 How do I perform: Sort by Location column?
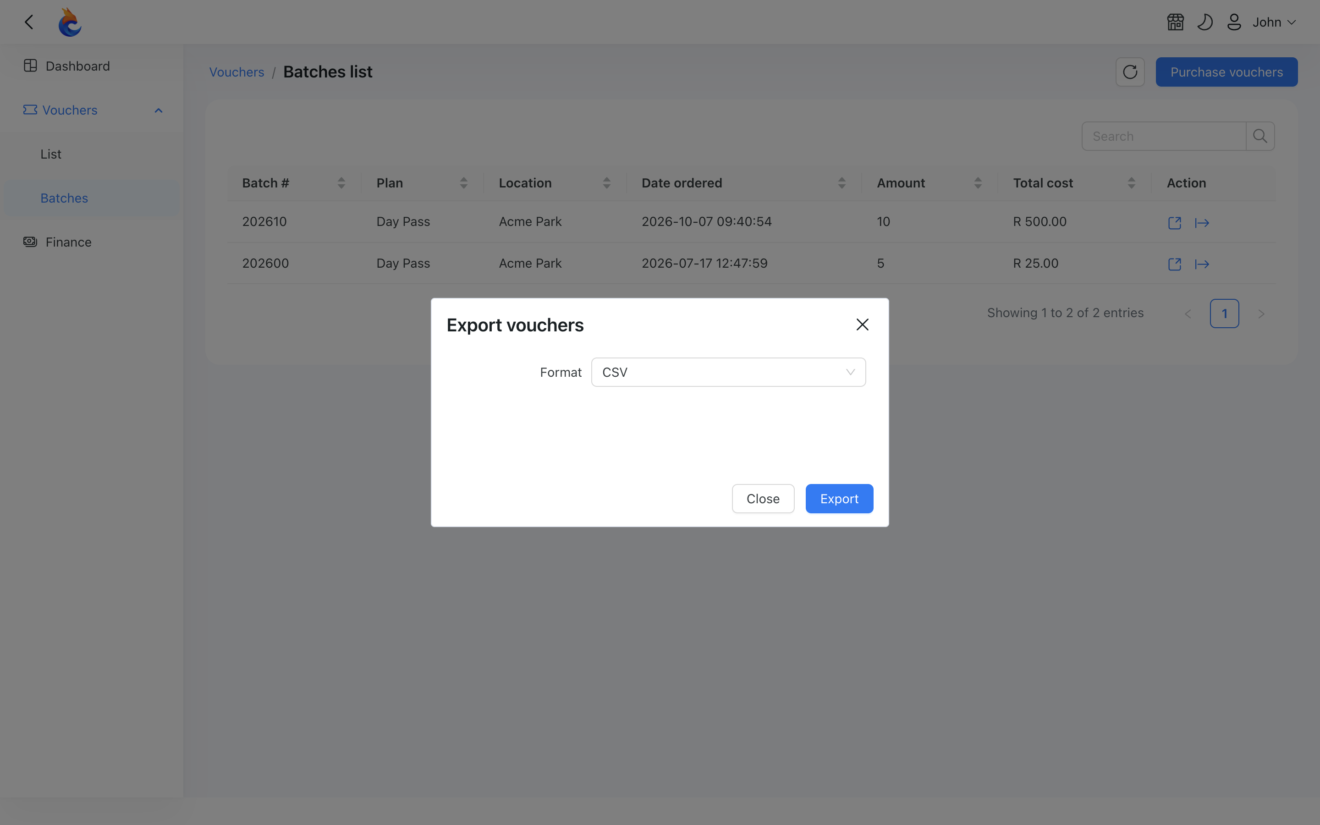(x=606, y=183)
